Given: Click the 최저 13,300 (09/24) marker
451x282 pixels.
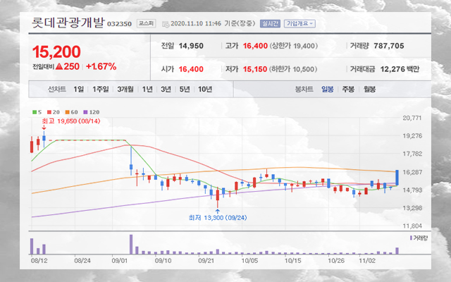Looking at the screenshot, I should click(218, 218).
